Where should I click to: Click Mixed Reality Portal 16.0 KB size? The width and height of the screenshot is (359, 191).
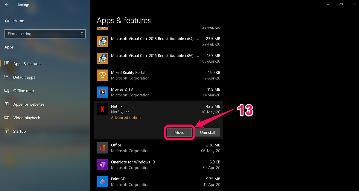click(213, 72)
